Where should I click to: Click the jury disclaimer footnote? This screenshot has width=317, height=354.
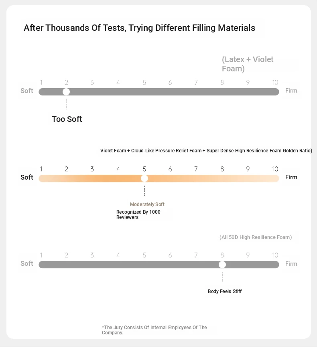pos(154,330)
